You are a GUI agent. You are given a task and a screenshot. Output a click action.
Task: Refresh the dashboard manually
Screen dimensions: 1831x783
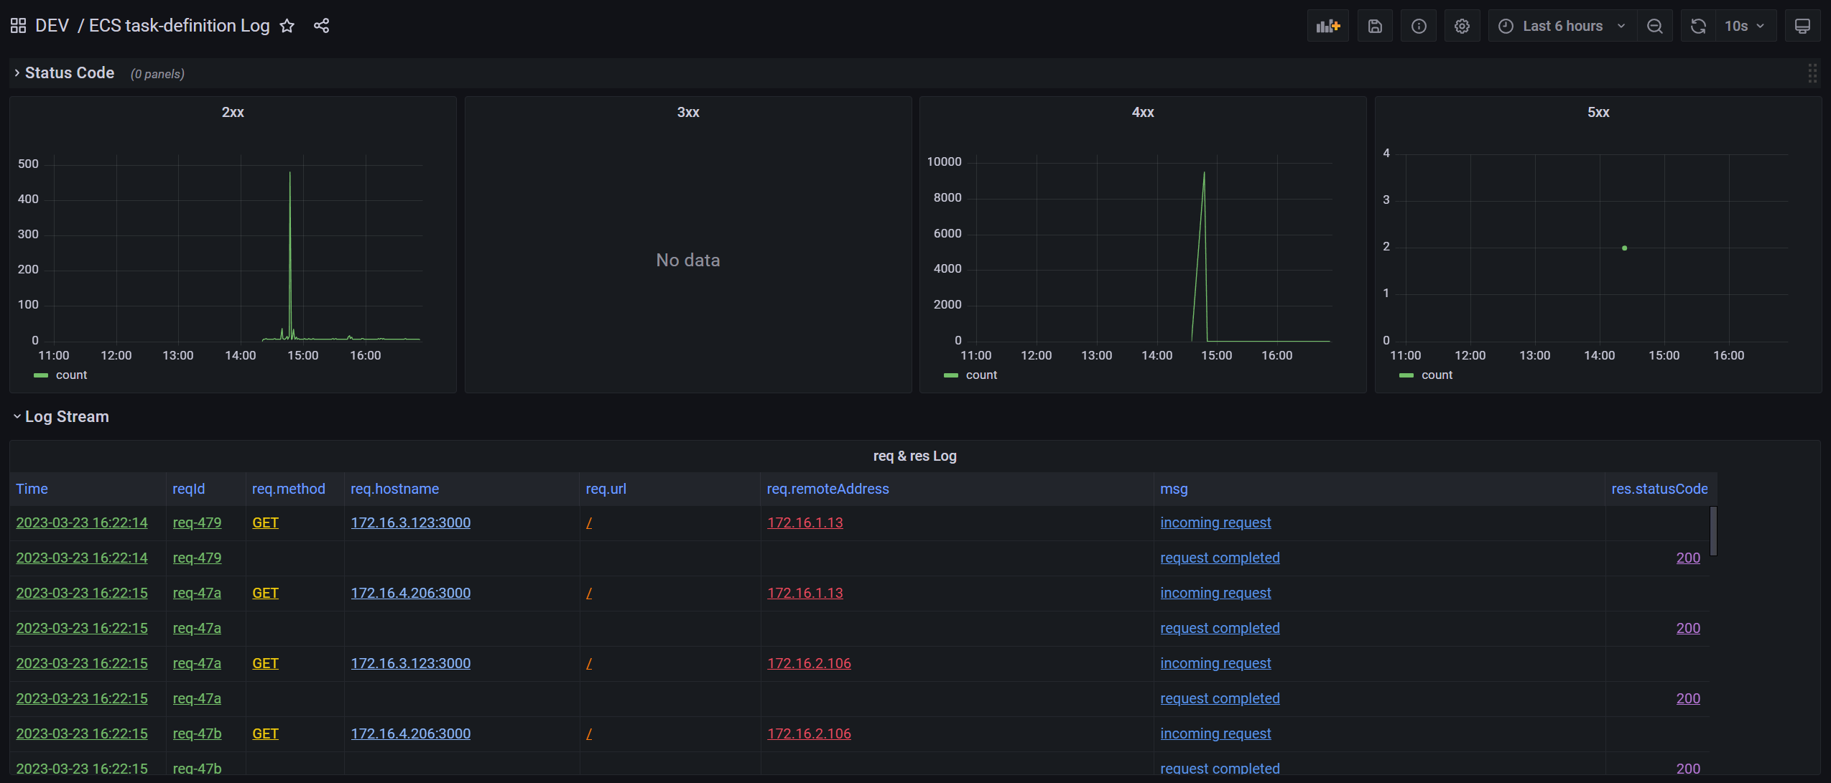1697,25
